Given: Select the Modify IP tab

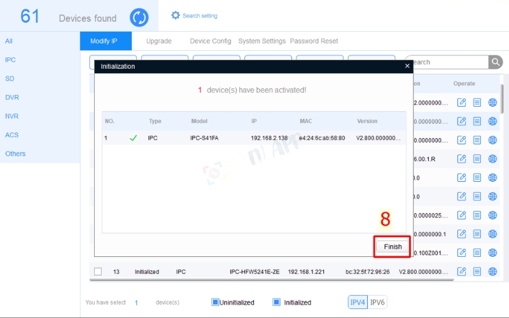Looking at the screenshot, I should click(x=106, y=41).
